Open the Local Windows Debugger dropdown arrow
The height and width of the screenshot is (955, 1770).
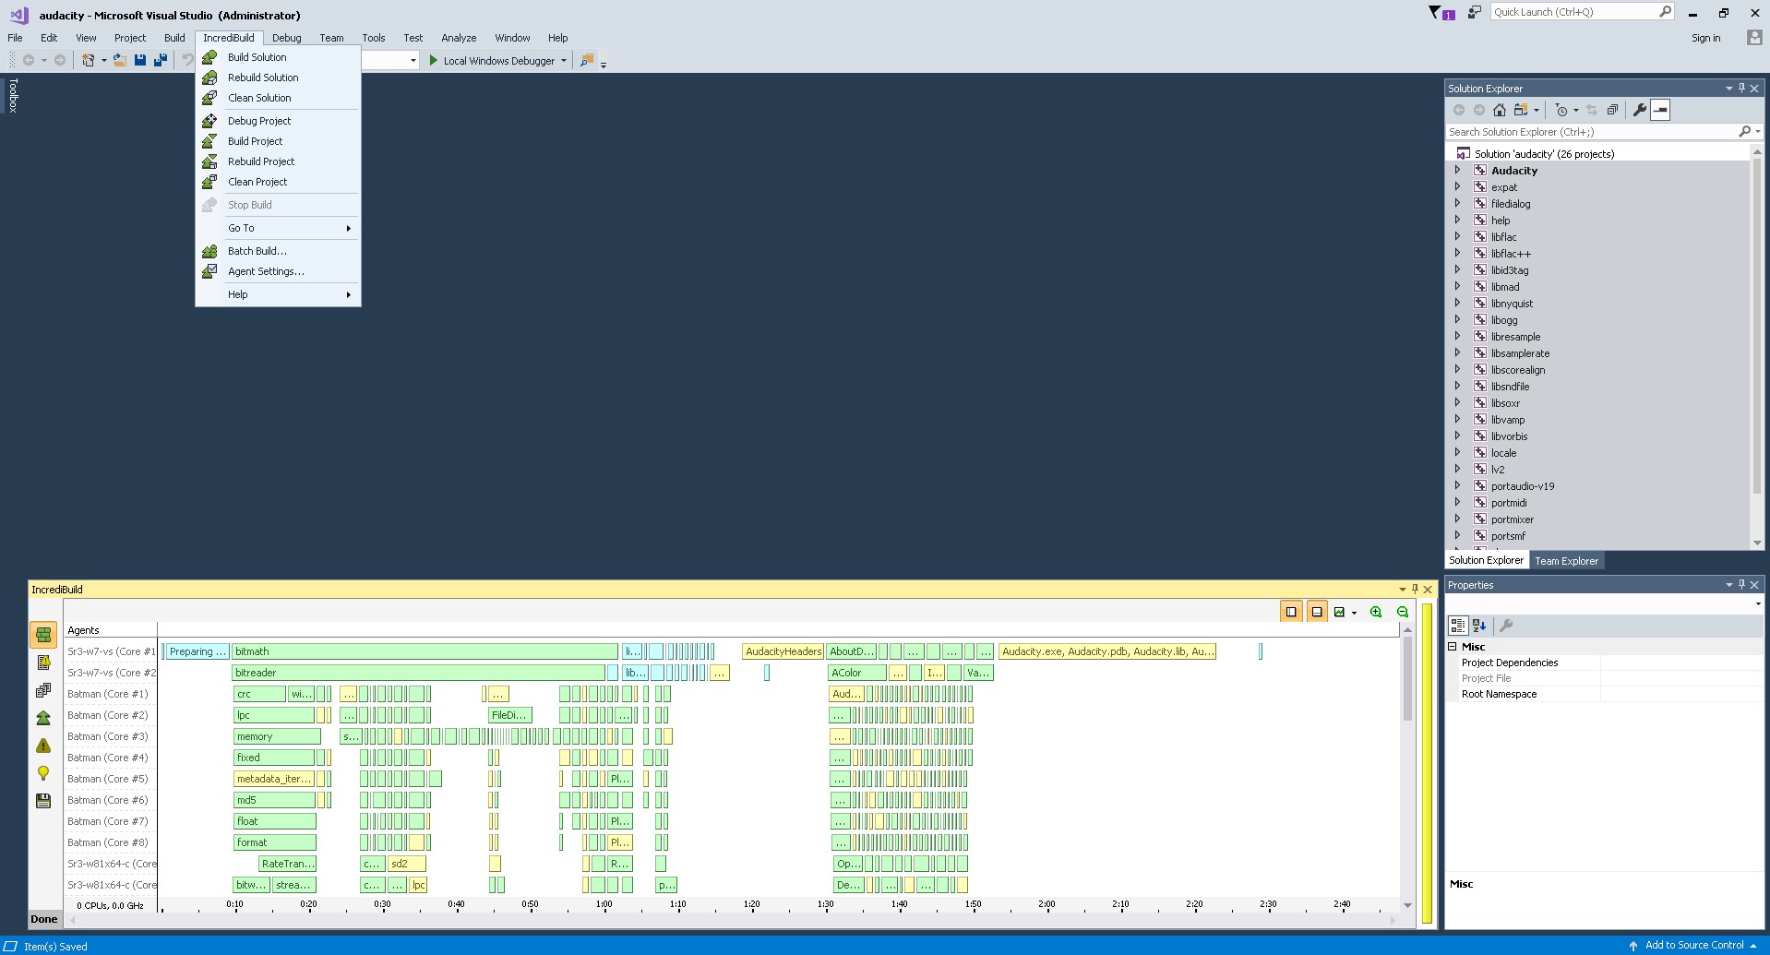(x=564, y=61)
